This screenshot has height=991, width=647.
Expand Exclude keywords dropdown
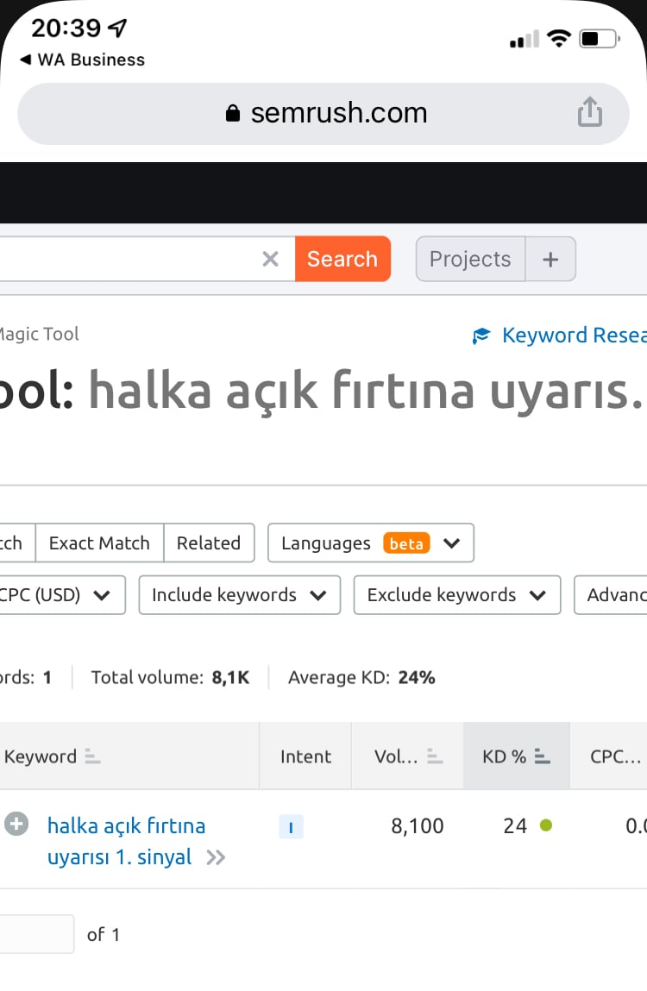(456, 595)
